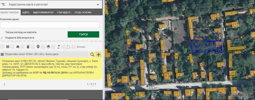Click 'Всички' filter link
Viewport: 255px width, 100px height.
(x=81, y=47)
